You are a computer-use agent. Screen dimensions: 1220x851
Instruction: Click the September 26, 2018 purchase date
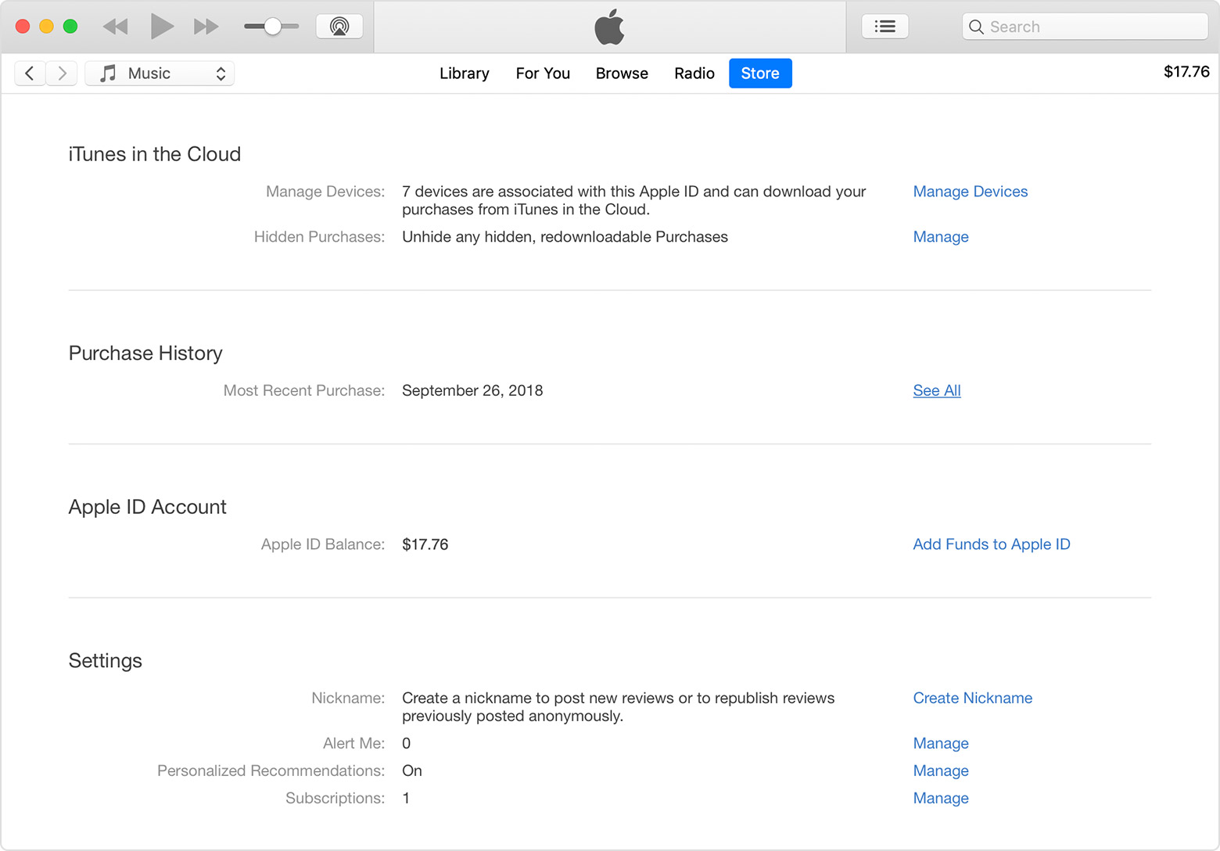pyautogui.click(x=472, y=390)
